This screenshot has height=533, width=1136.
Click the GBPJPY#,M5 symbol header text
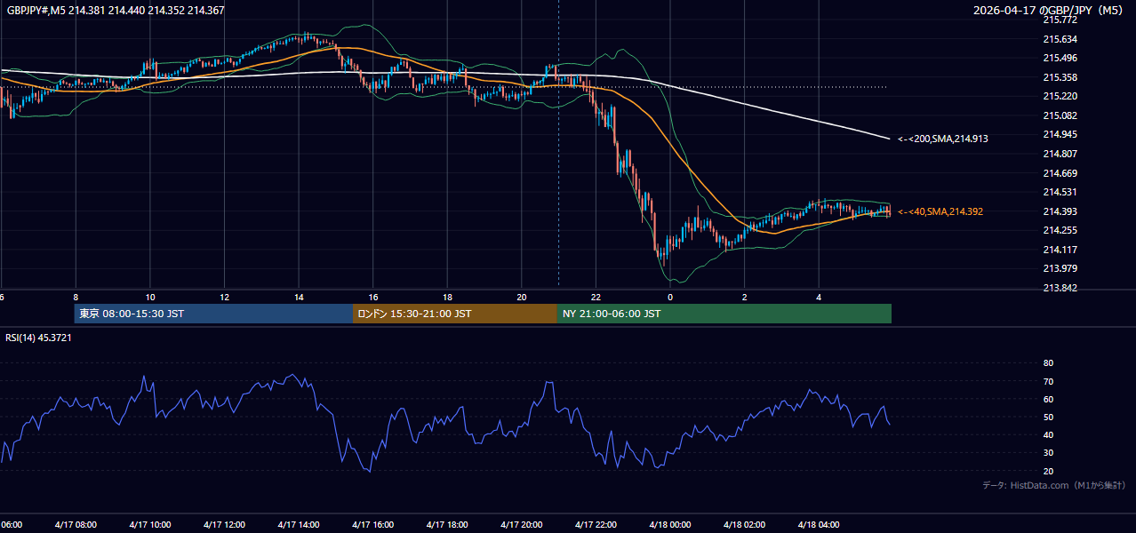(x=116, y=11)
